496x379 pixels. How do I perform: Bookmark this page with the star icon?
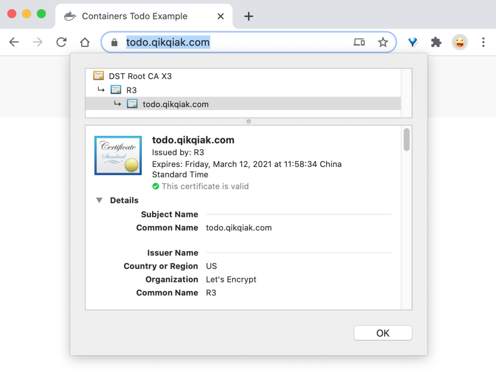pyautogui.click(x=383, y=42)
